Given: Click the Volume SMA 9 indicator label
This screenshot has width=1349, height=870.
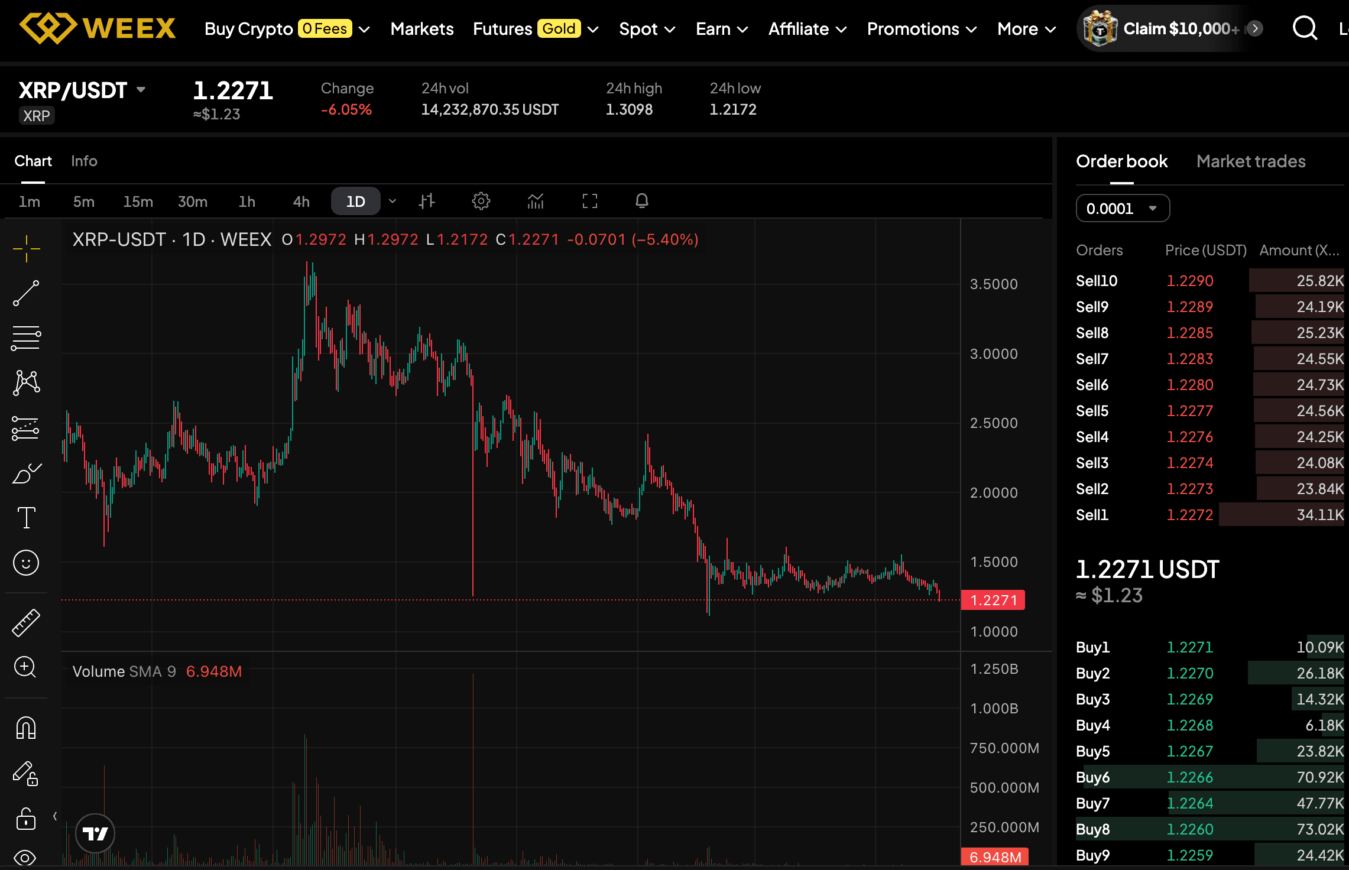Looking at the screenshot, I should [124, 671].
